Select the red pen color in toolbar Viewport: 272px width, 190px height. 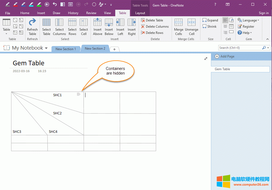pyautogui.click(x=15, y=4)
